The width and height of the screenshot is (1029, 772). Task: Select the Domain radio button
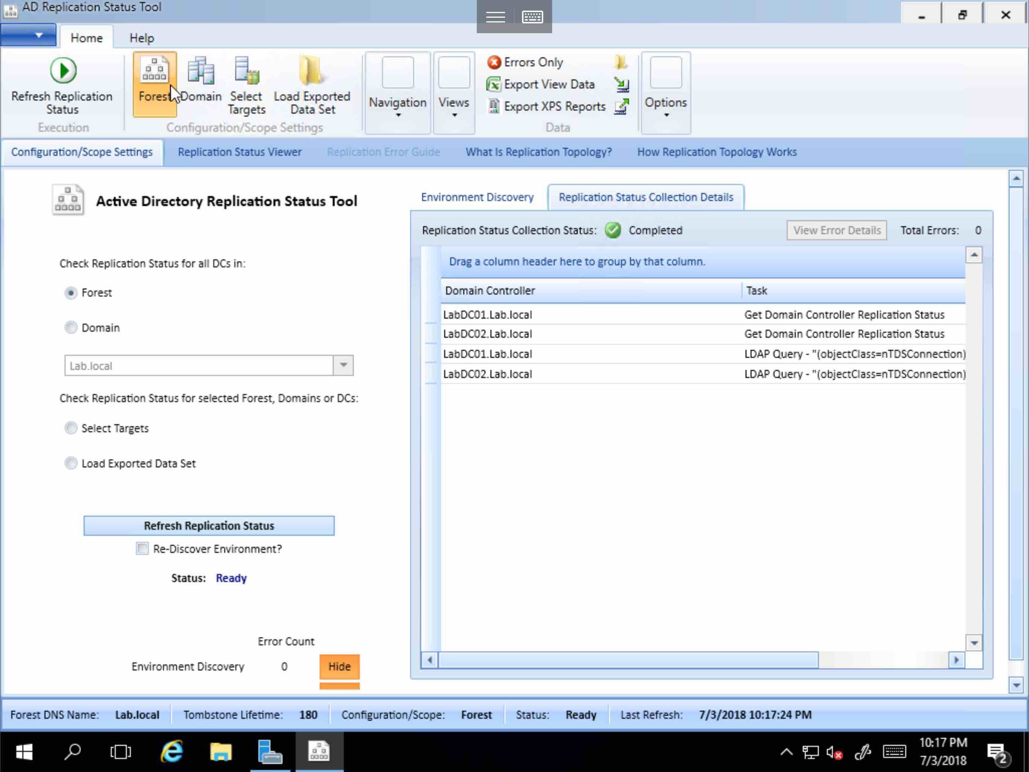pyautogui.click(x=71, y=328)
